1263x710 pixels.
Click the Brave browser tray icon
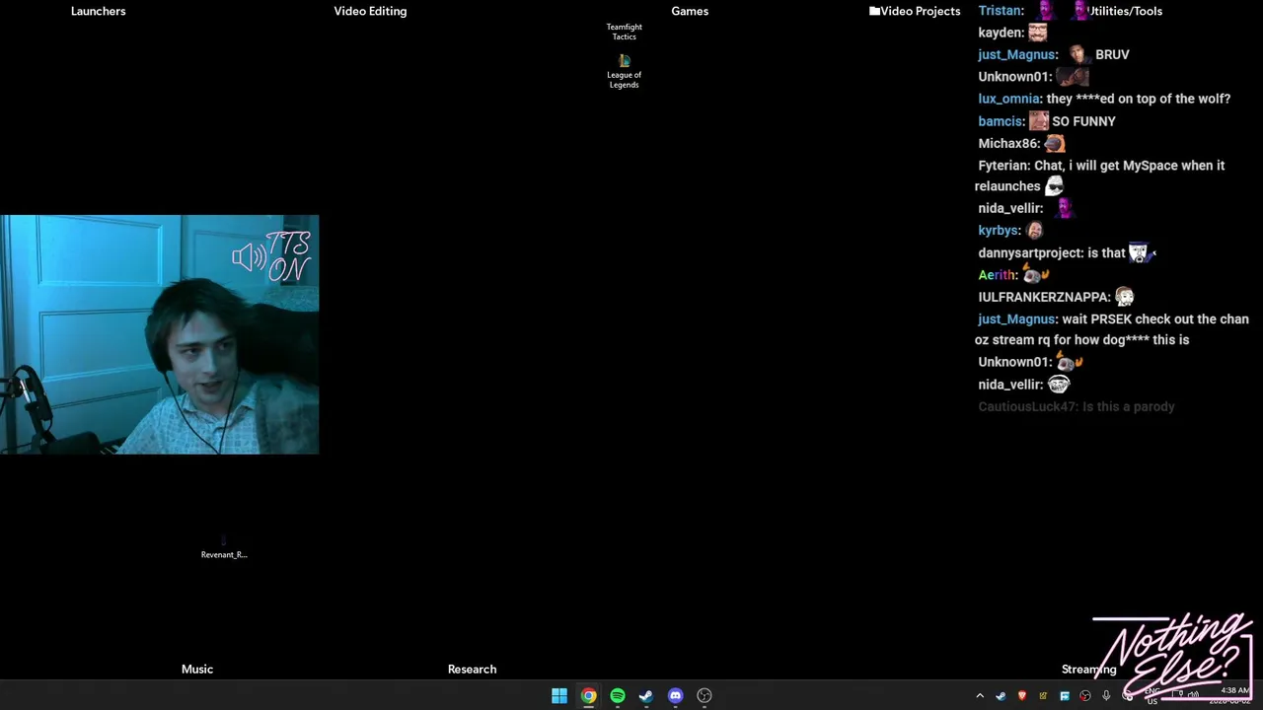tap(1022, 695)
